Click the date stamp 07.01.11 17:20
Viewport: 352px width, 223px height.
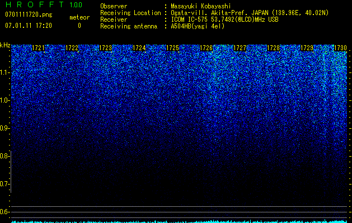pos(29,26)
